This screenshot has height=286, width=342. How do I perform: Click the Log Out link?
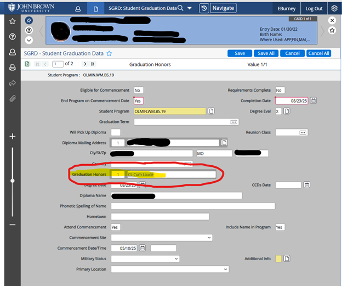coord(314,9)
